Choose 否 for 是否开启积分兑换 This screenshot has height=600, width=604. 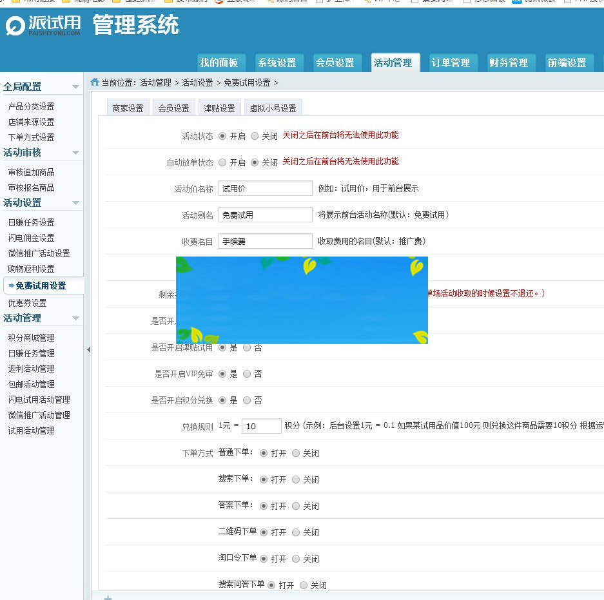point(247,400)
